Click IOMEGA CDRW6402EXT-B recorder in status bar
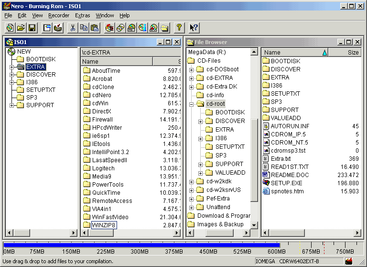The height and width of the screenshot is (267, 367). [299, 261]
